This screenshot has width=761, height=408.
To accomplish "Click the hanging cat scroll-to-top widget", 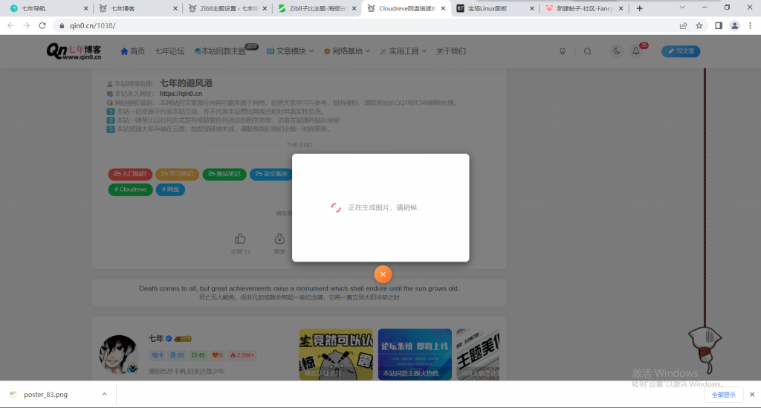I will 705,349.
